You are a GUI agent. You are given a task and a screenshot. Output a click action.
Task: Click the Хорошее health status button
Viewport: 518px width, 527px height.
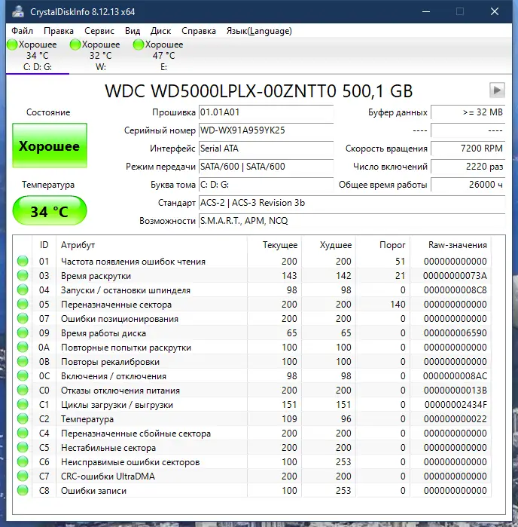click(50, 146)
